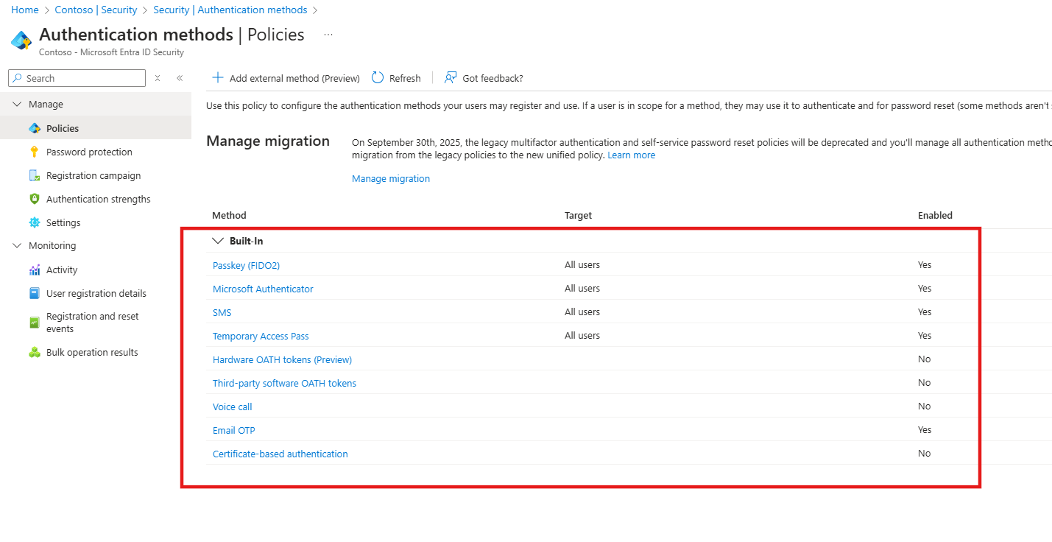Click Yes in Microsoft Authenticator row
This screenshot has height=542, width=1052.
click(925, 288)
